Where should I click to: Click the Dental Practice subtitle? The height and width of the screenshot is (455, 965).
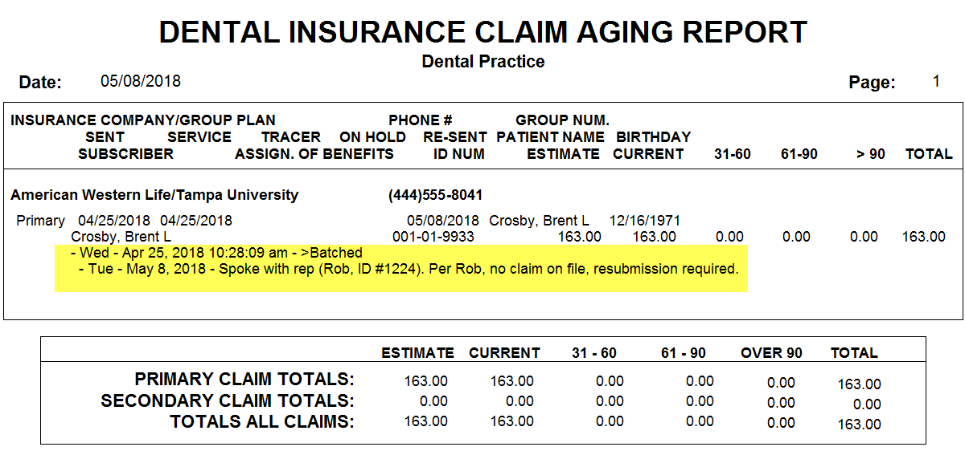coord(483,62)
